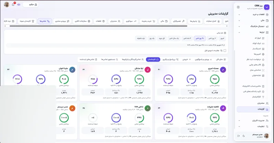Open فاطمه علیزاده expert card avatar

(223, 108)
